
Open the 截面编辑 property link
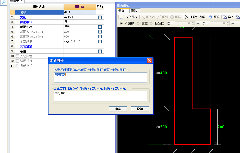[x=26, y=22]
